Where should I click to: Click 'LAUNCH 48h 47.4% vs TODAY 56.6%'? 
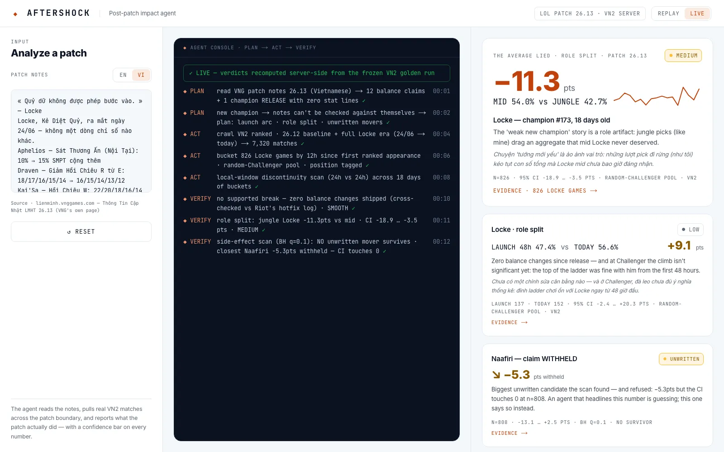pyautogui.click(x=555, y=247)
